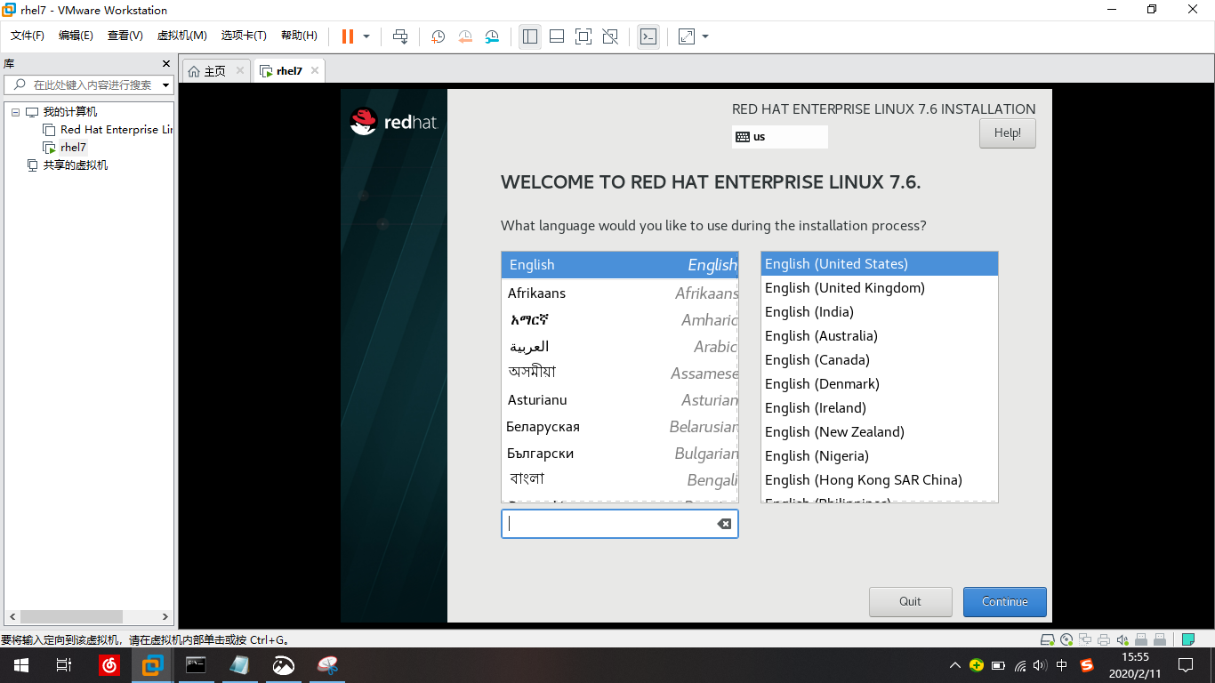Select English (Denmark) locale
Viewport: 1215px width, 683px height.
880,384
